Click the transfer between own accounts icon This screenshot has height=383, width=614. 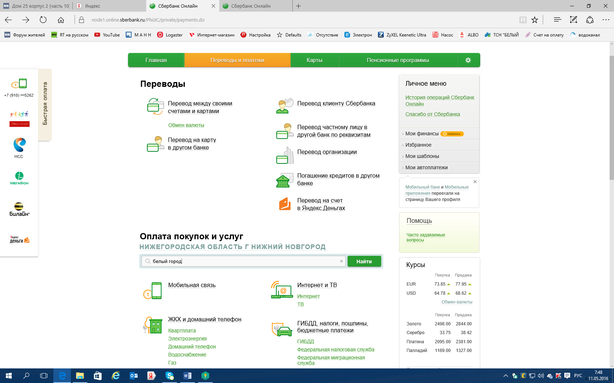155,107
